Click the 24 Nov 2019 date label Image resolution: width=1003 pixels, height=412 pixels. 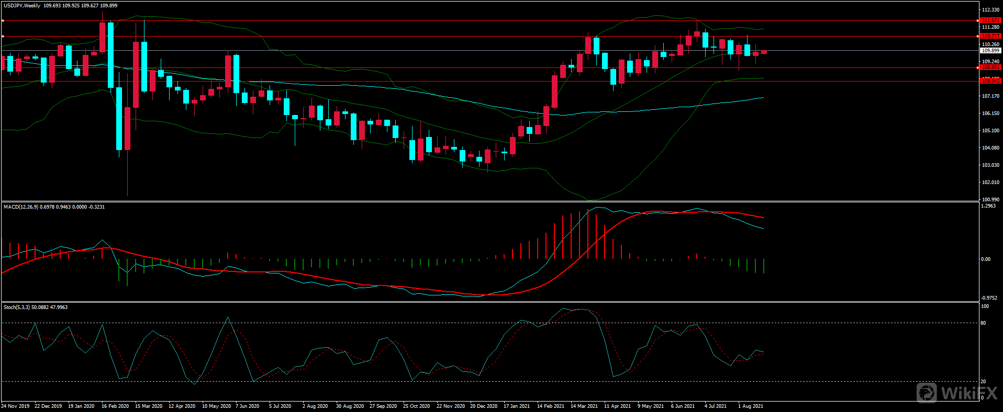15,406
